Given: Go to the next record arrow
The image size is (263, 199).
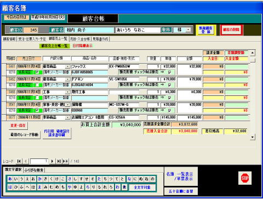Looking at the screenshot, I should point(52,161).
